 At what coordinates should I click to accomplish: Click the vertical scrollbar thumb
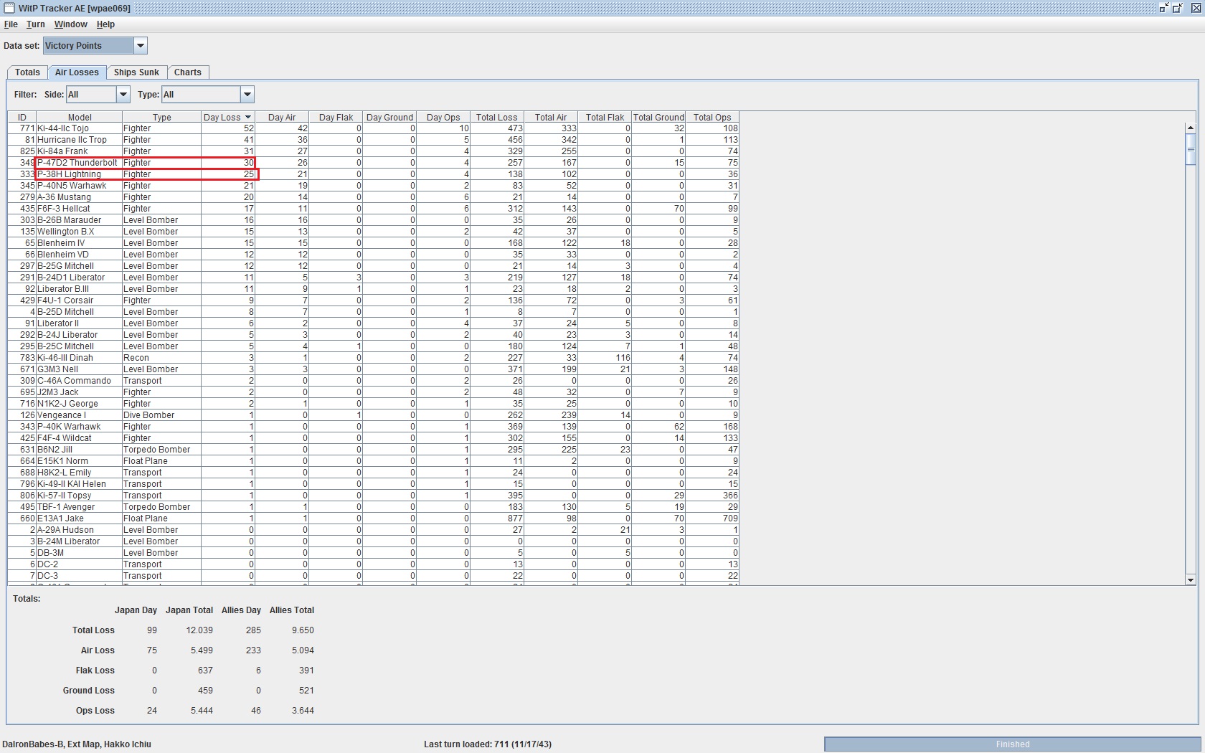[x=1191, y=150]
